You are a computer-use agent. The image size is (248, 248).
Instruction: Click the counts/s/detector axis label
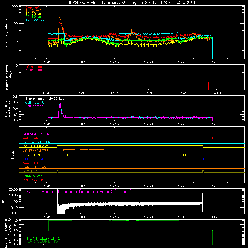click(7, 32)
